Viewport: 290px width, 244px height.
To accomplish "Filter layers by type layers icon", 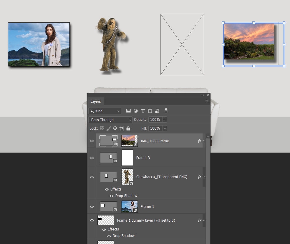I will tap(143, 111).
